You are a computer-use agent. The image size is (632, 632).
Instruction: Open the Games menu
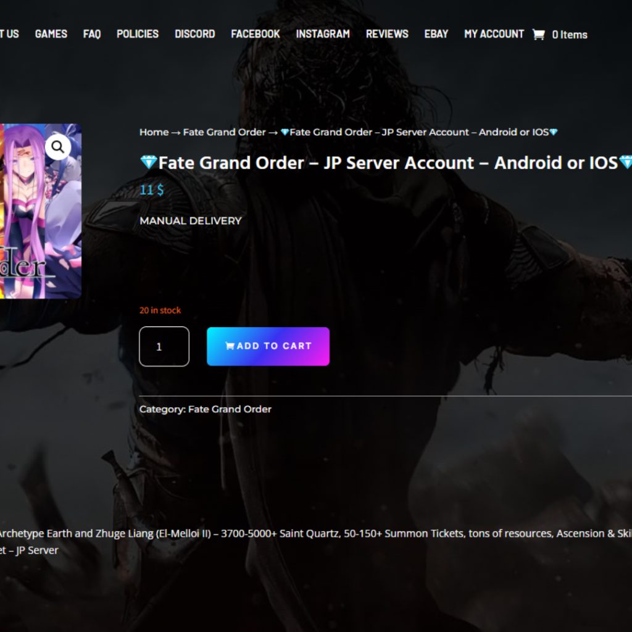[51, 34]
